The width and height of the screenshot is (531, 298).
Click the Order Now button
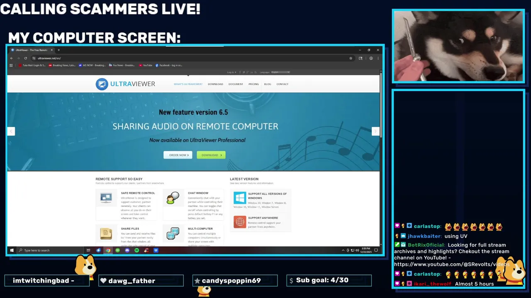[x=178, y=155]
